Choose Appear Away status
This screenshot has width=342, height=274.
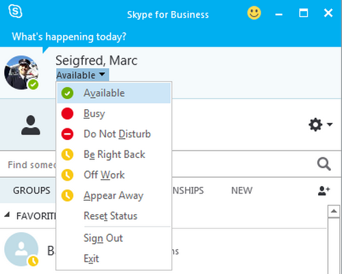pos(114,196)
